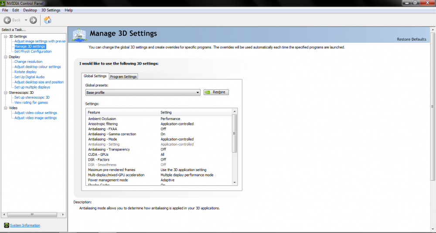Open the 3D Settings menu
Screen dimensions: 436x233
click(51, 10)
